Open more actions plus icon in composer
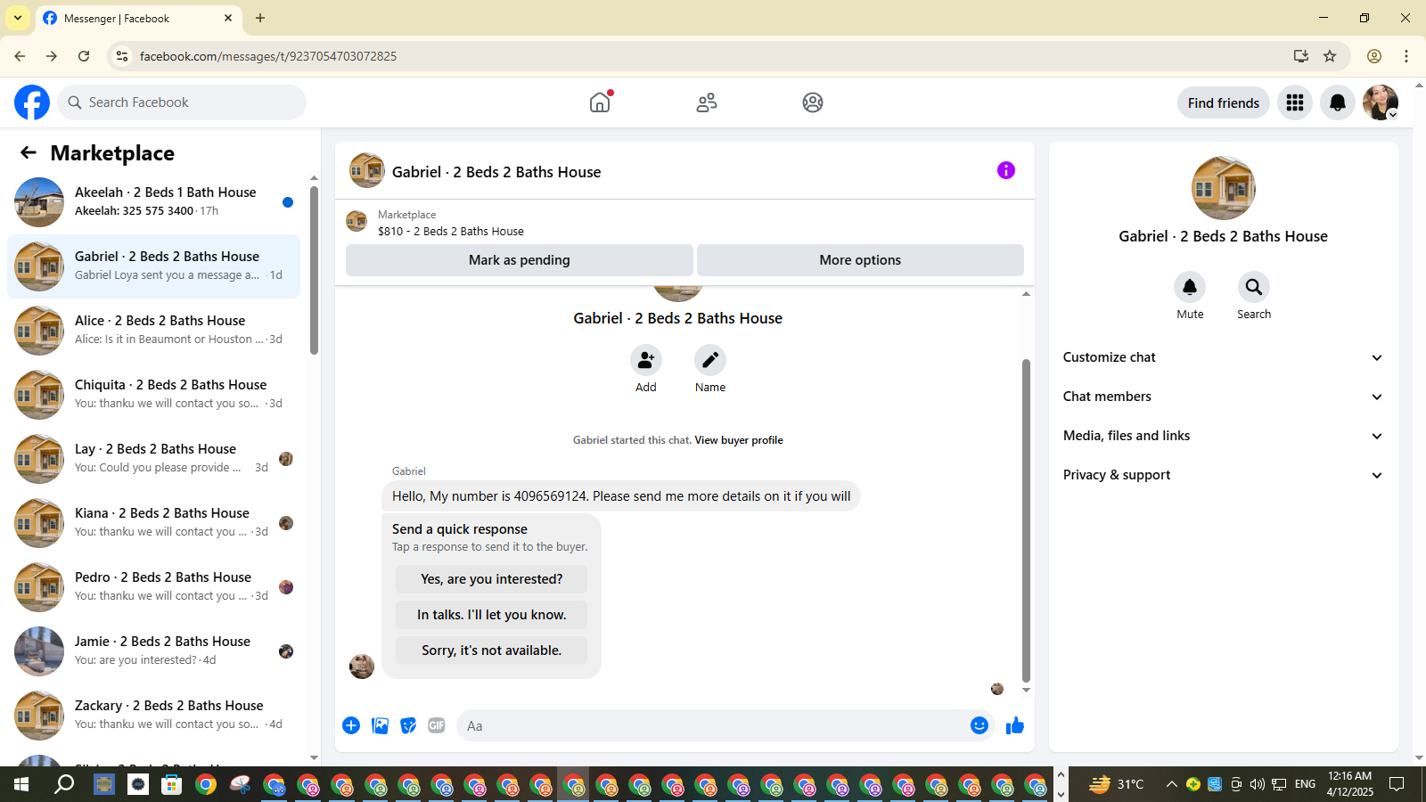The width and height of the screenshot is (1426, 802). pyautogui.click(x=351, y=725)
